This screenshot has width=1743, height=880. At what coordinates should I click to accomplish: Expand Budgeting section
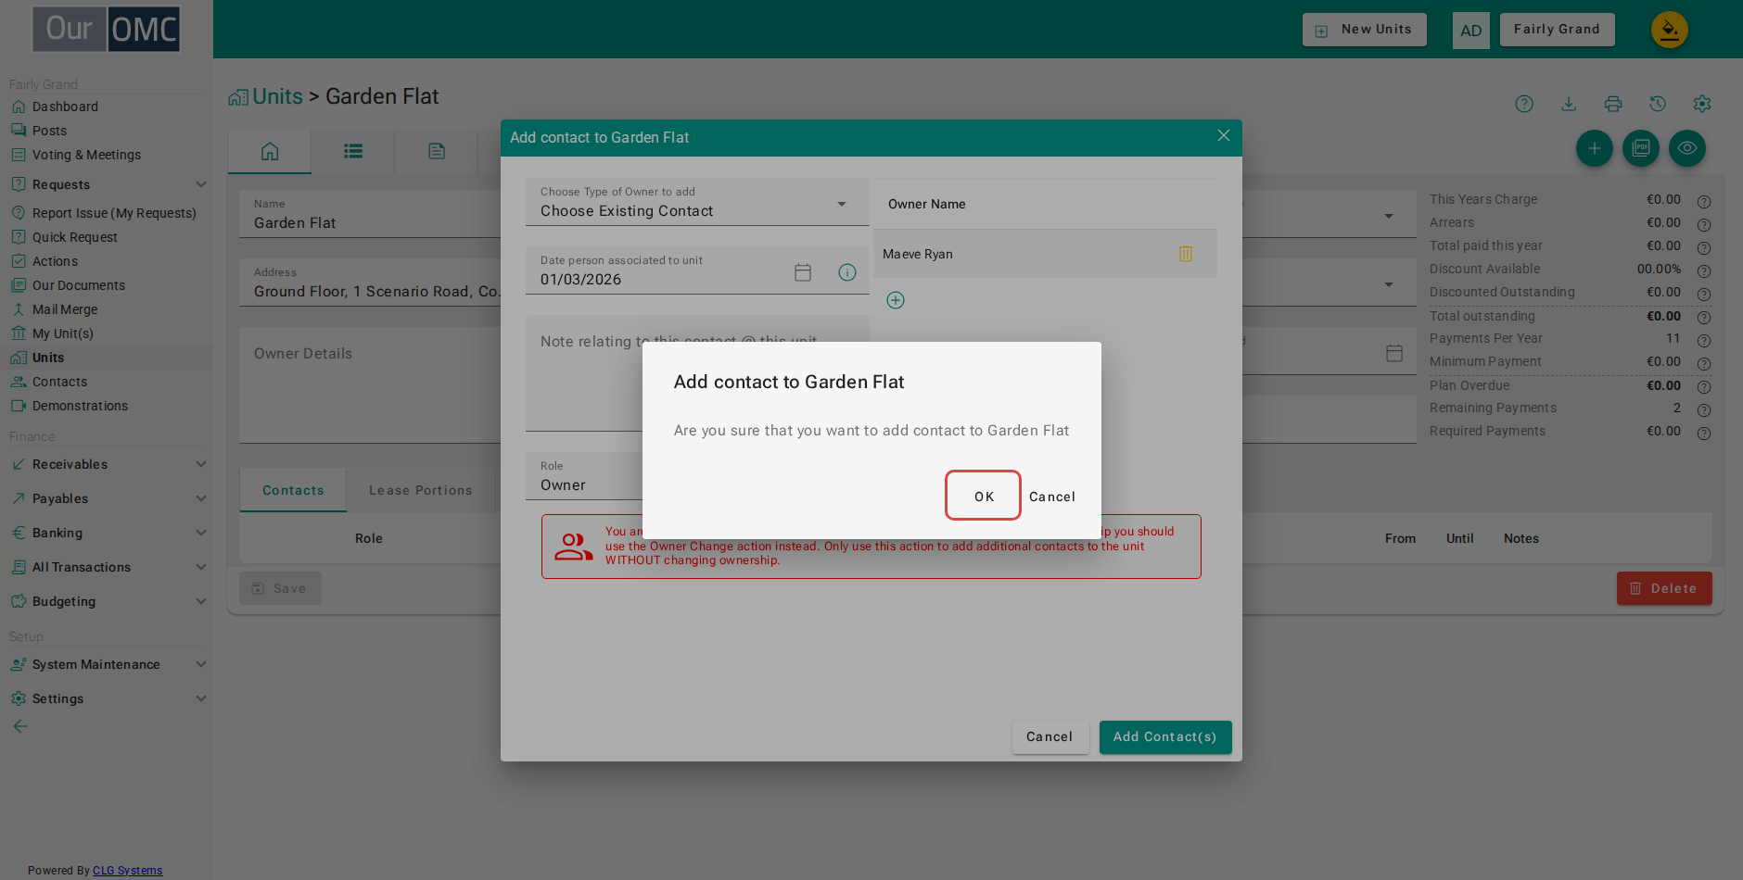tap(108, 601)
